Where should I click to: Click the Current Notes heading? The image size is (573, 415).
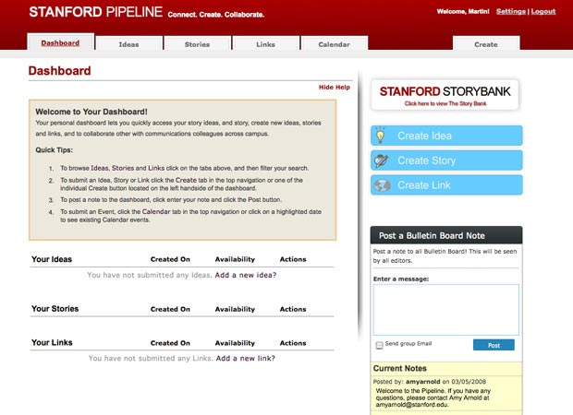click(x=400, y=368)
